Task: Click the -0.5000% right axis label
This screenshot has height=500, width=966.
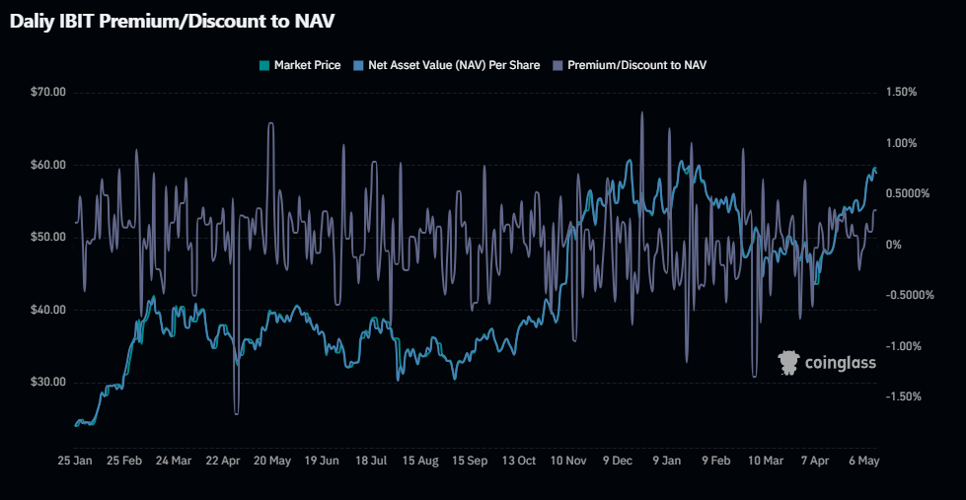Action: tap(910, 296)
